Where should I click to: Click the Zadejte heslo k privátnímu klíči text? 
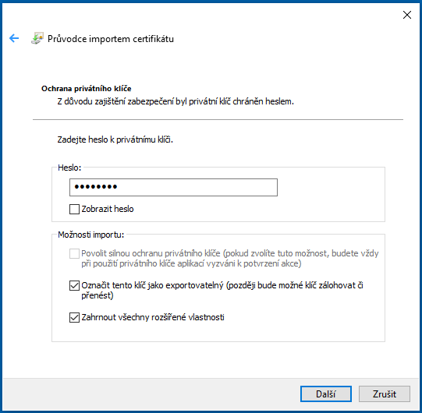pyautogui.click(x=115, y=139)
